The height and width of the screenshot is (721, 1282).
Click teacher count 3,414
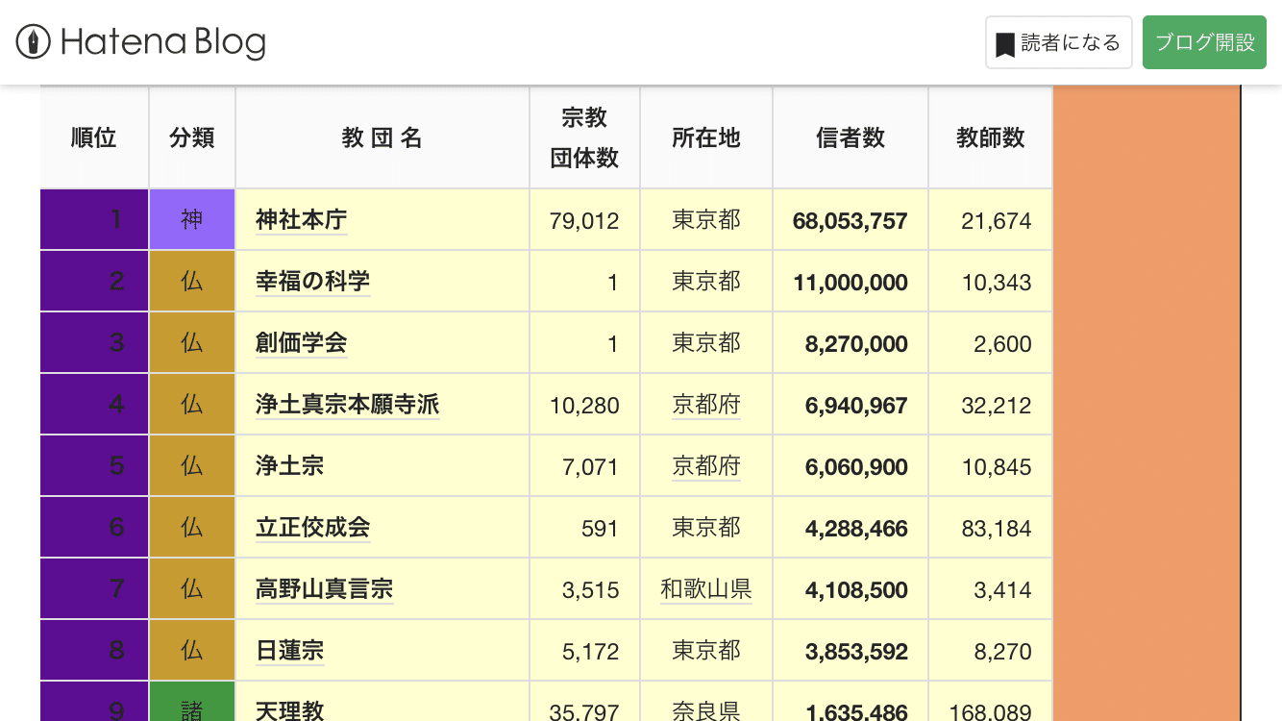tap(1003, 590)
